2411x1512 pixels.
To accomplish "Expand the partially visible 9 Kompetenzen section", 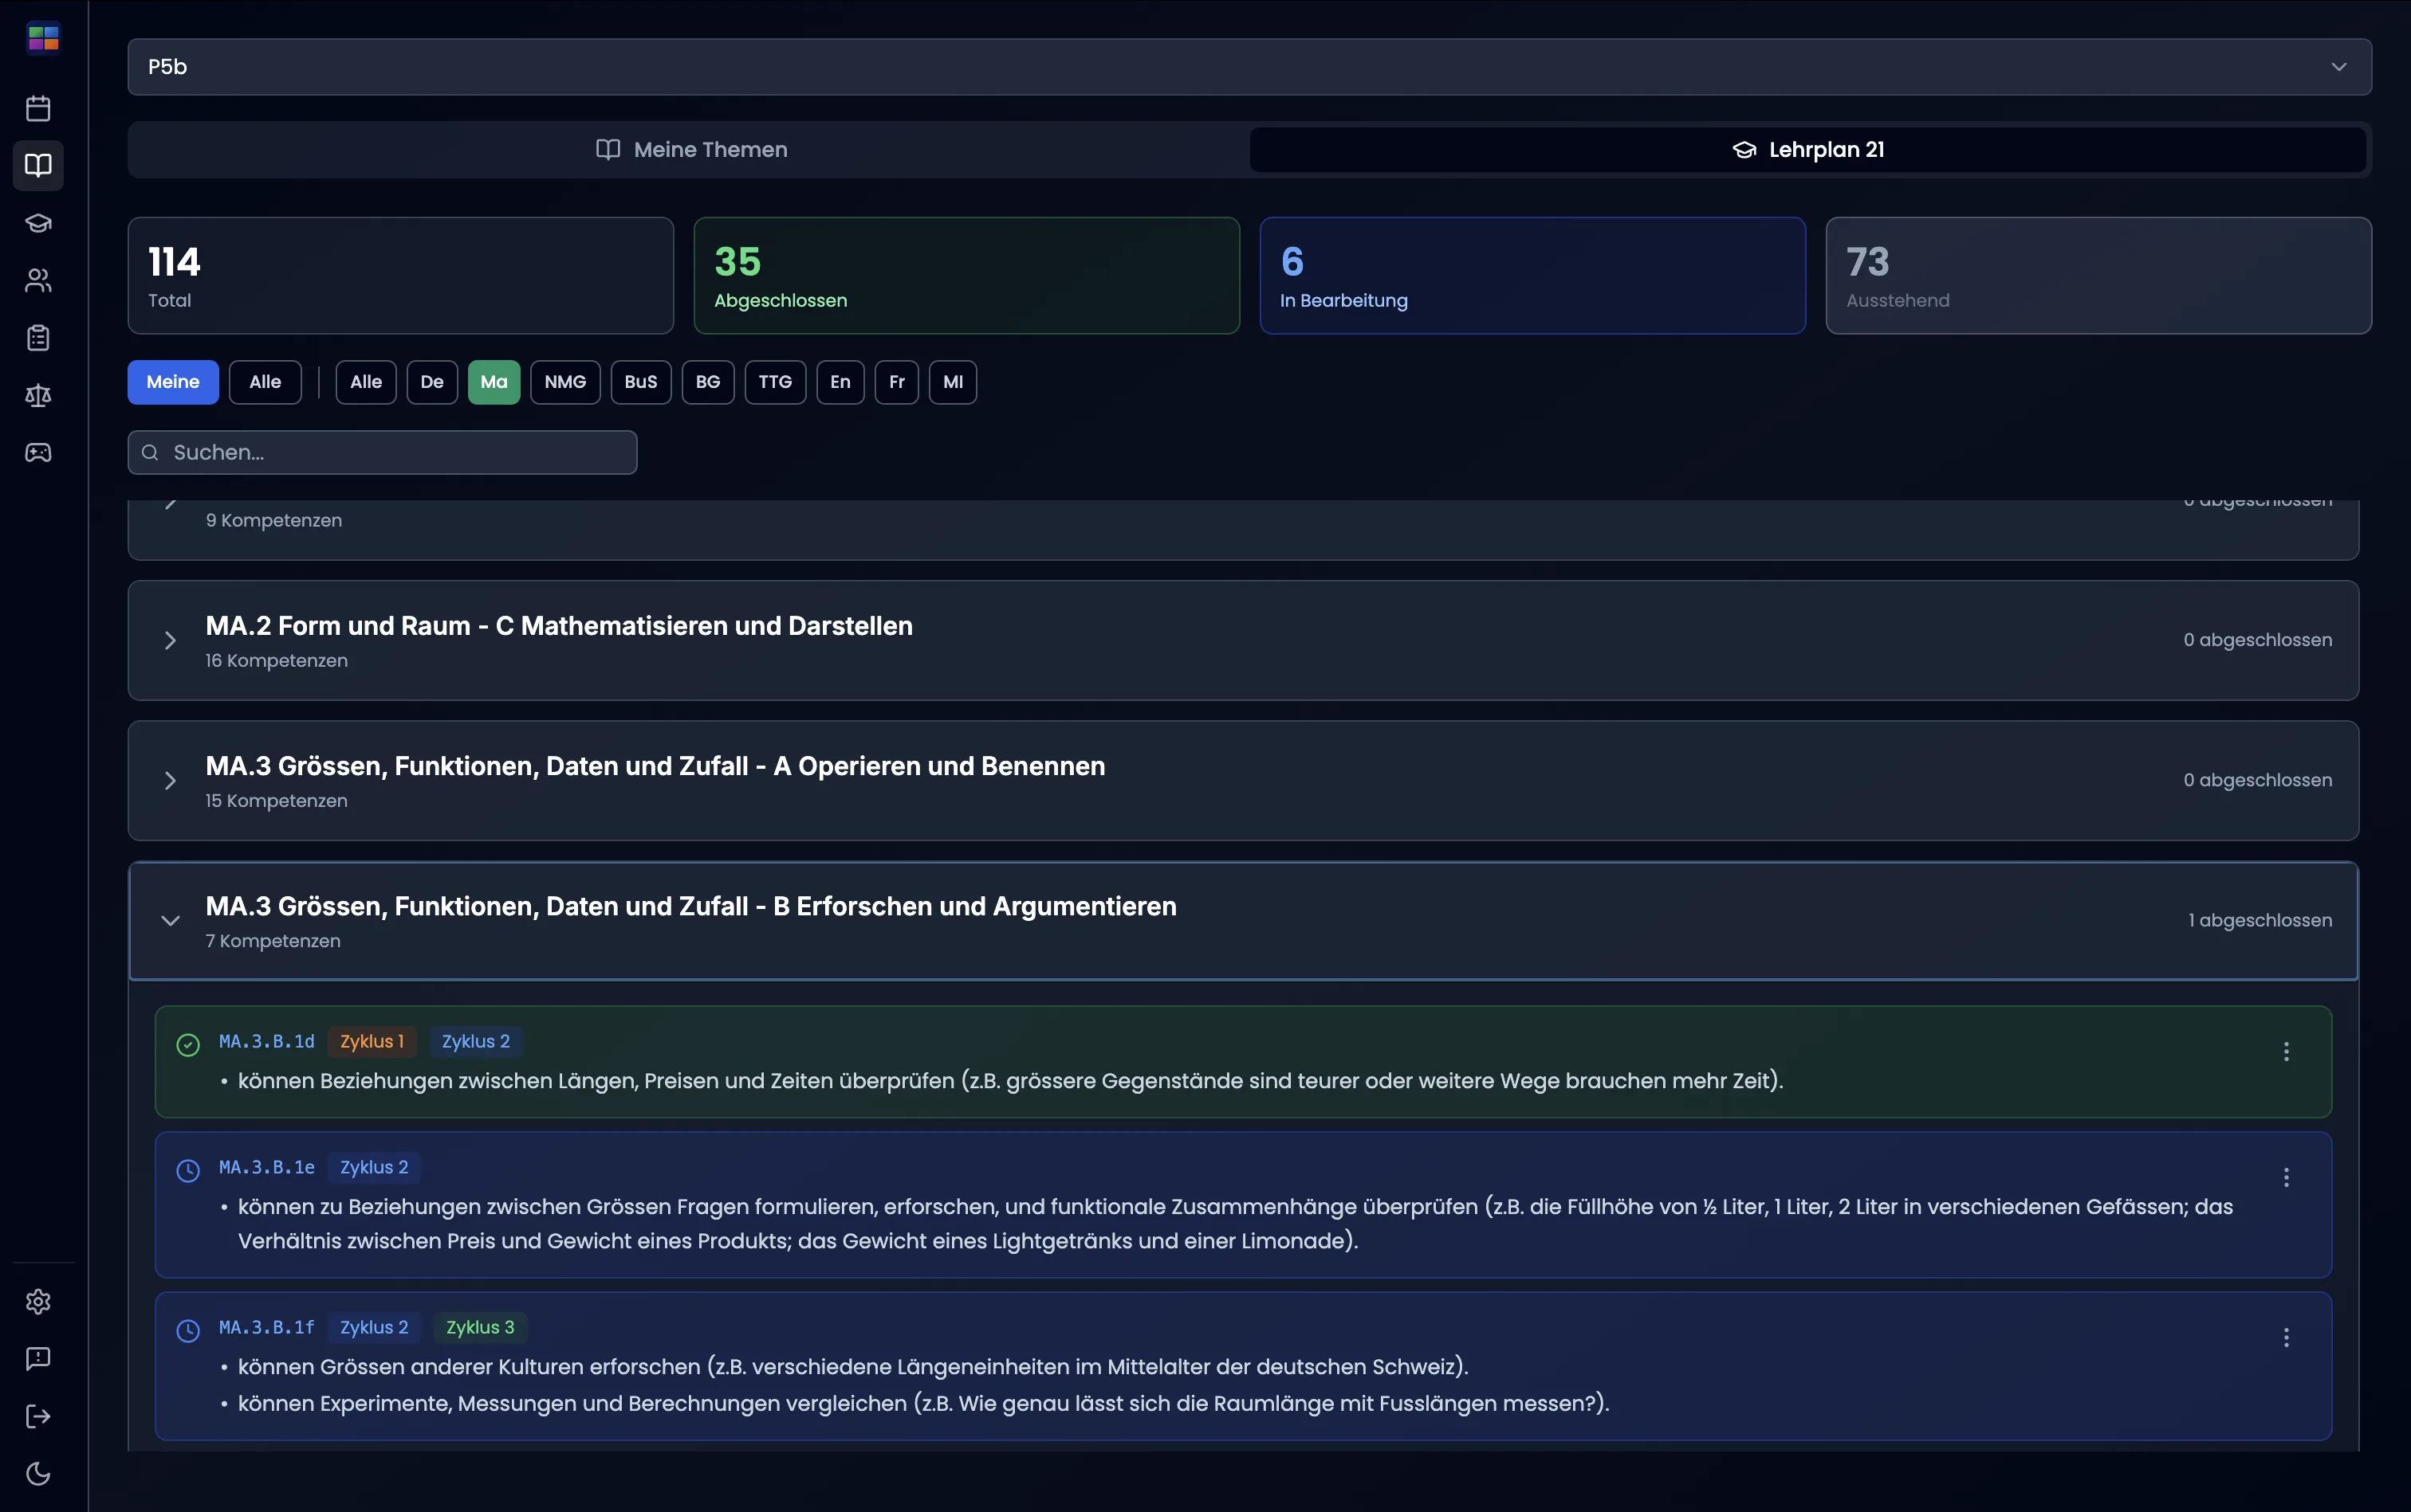I will [1243, 528].
